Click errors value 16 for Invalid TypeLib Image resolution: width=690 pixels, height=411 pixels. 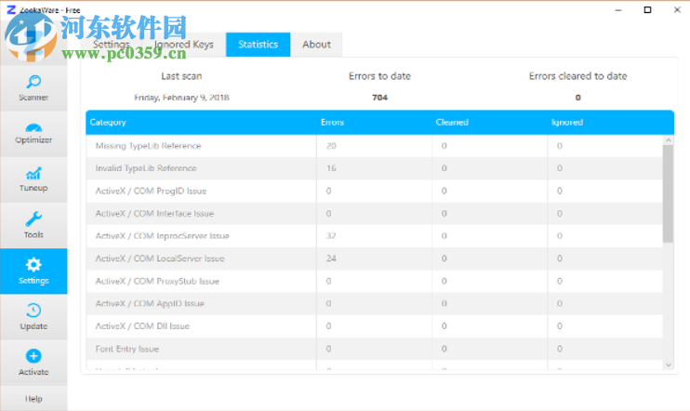(x=331, y=168)
